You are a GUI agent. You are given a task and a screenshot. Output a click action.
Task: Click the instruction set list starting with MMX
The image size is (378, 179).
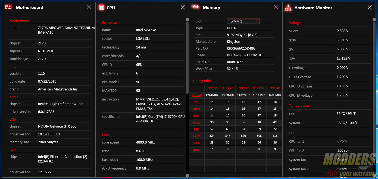[x=159, y=103]
